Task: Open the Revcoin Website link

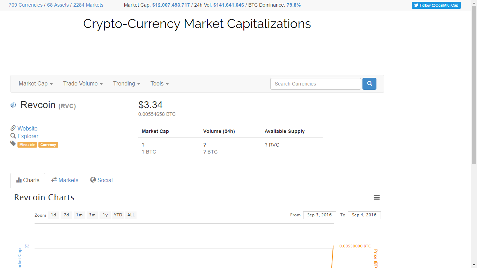Action: pos(28,128)
